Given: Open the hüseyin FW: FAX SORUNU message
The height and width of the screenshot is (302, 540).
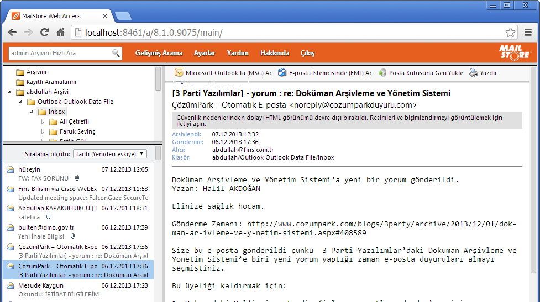Looking at the screenshot, I should coord(78,174).
